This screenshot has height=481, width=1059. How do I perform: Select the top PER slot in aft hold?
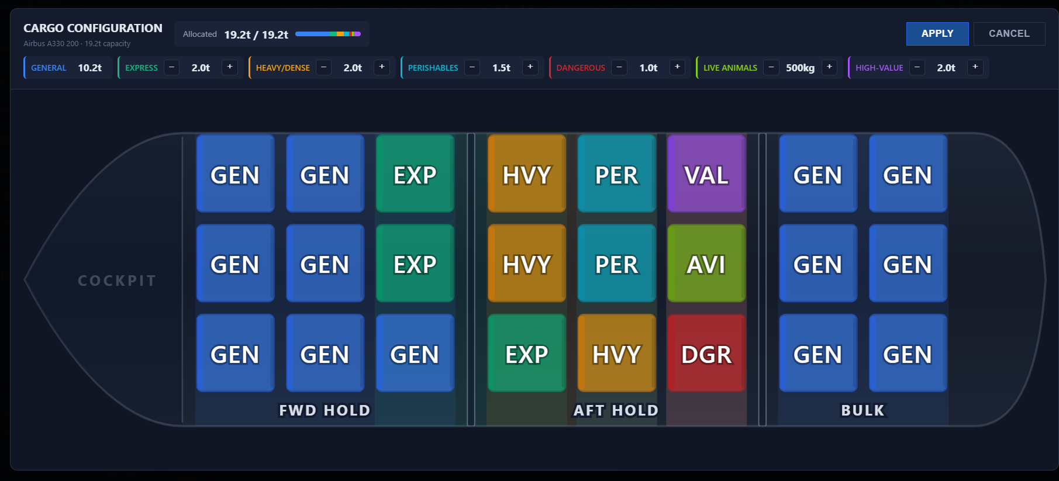tap(617, 174)
